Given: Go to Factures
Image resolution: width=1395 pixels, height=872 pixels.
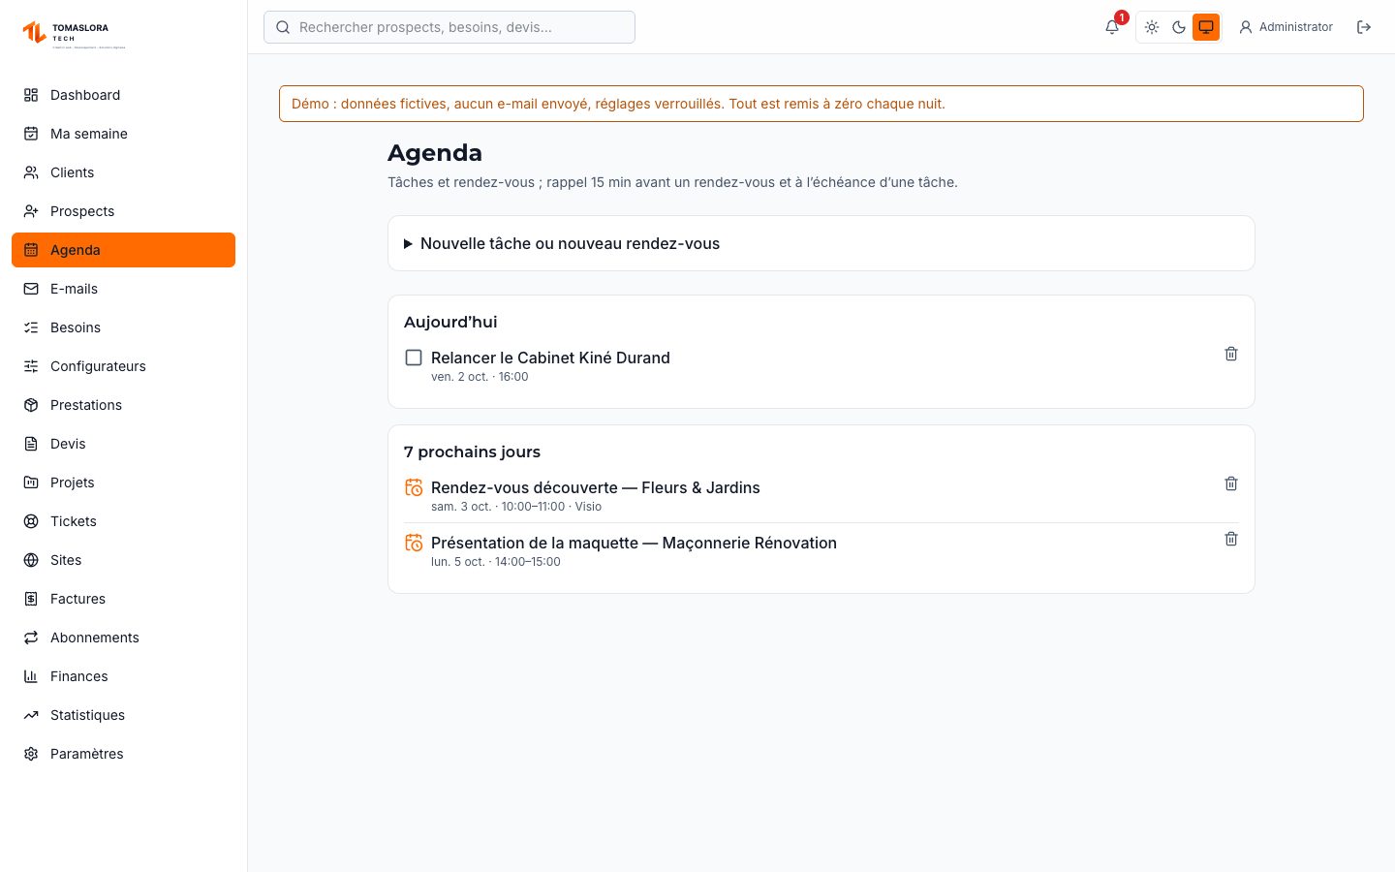Looking at the screenshot, I should click(123, 599).
